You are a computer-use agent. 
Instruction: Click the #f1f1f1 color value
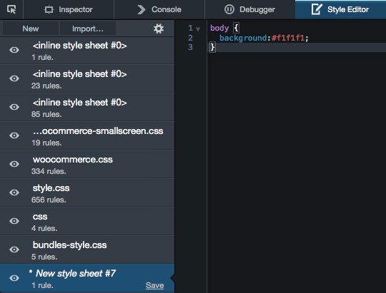288,38
